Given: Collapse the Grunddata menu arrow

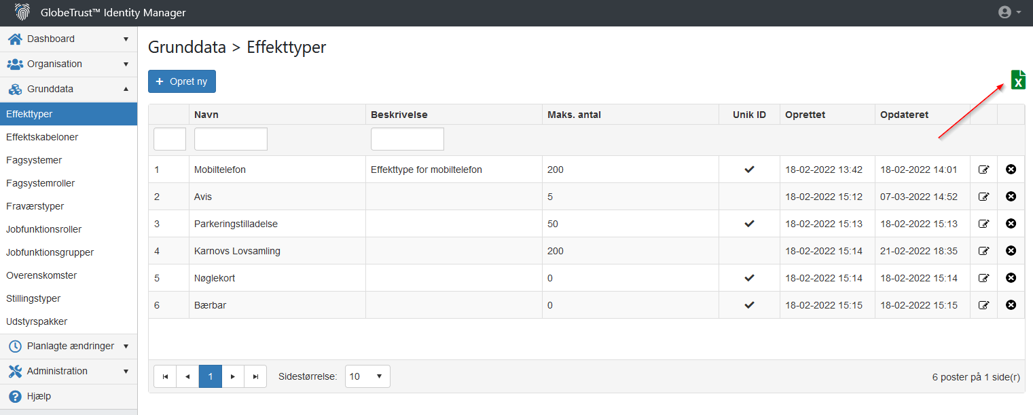Looking at the screenshot, I should point(126,89).
